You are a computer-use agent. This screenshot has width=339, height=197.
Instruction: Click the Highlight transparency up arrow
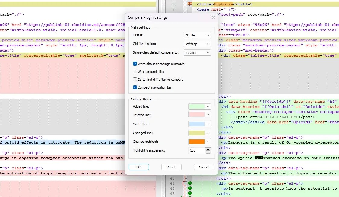pyautogui.click(x=208, y=149)
